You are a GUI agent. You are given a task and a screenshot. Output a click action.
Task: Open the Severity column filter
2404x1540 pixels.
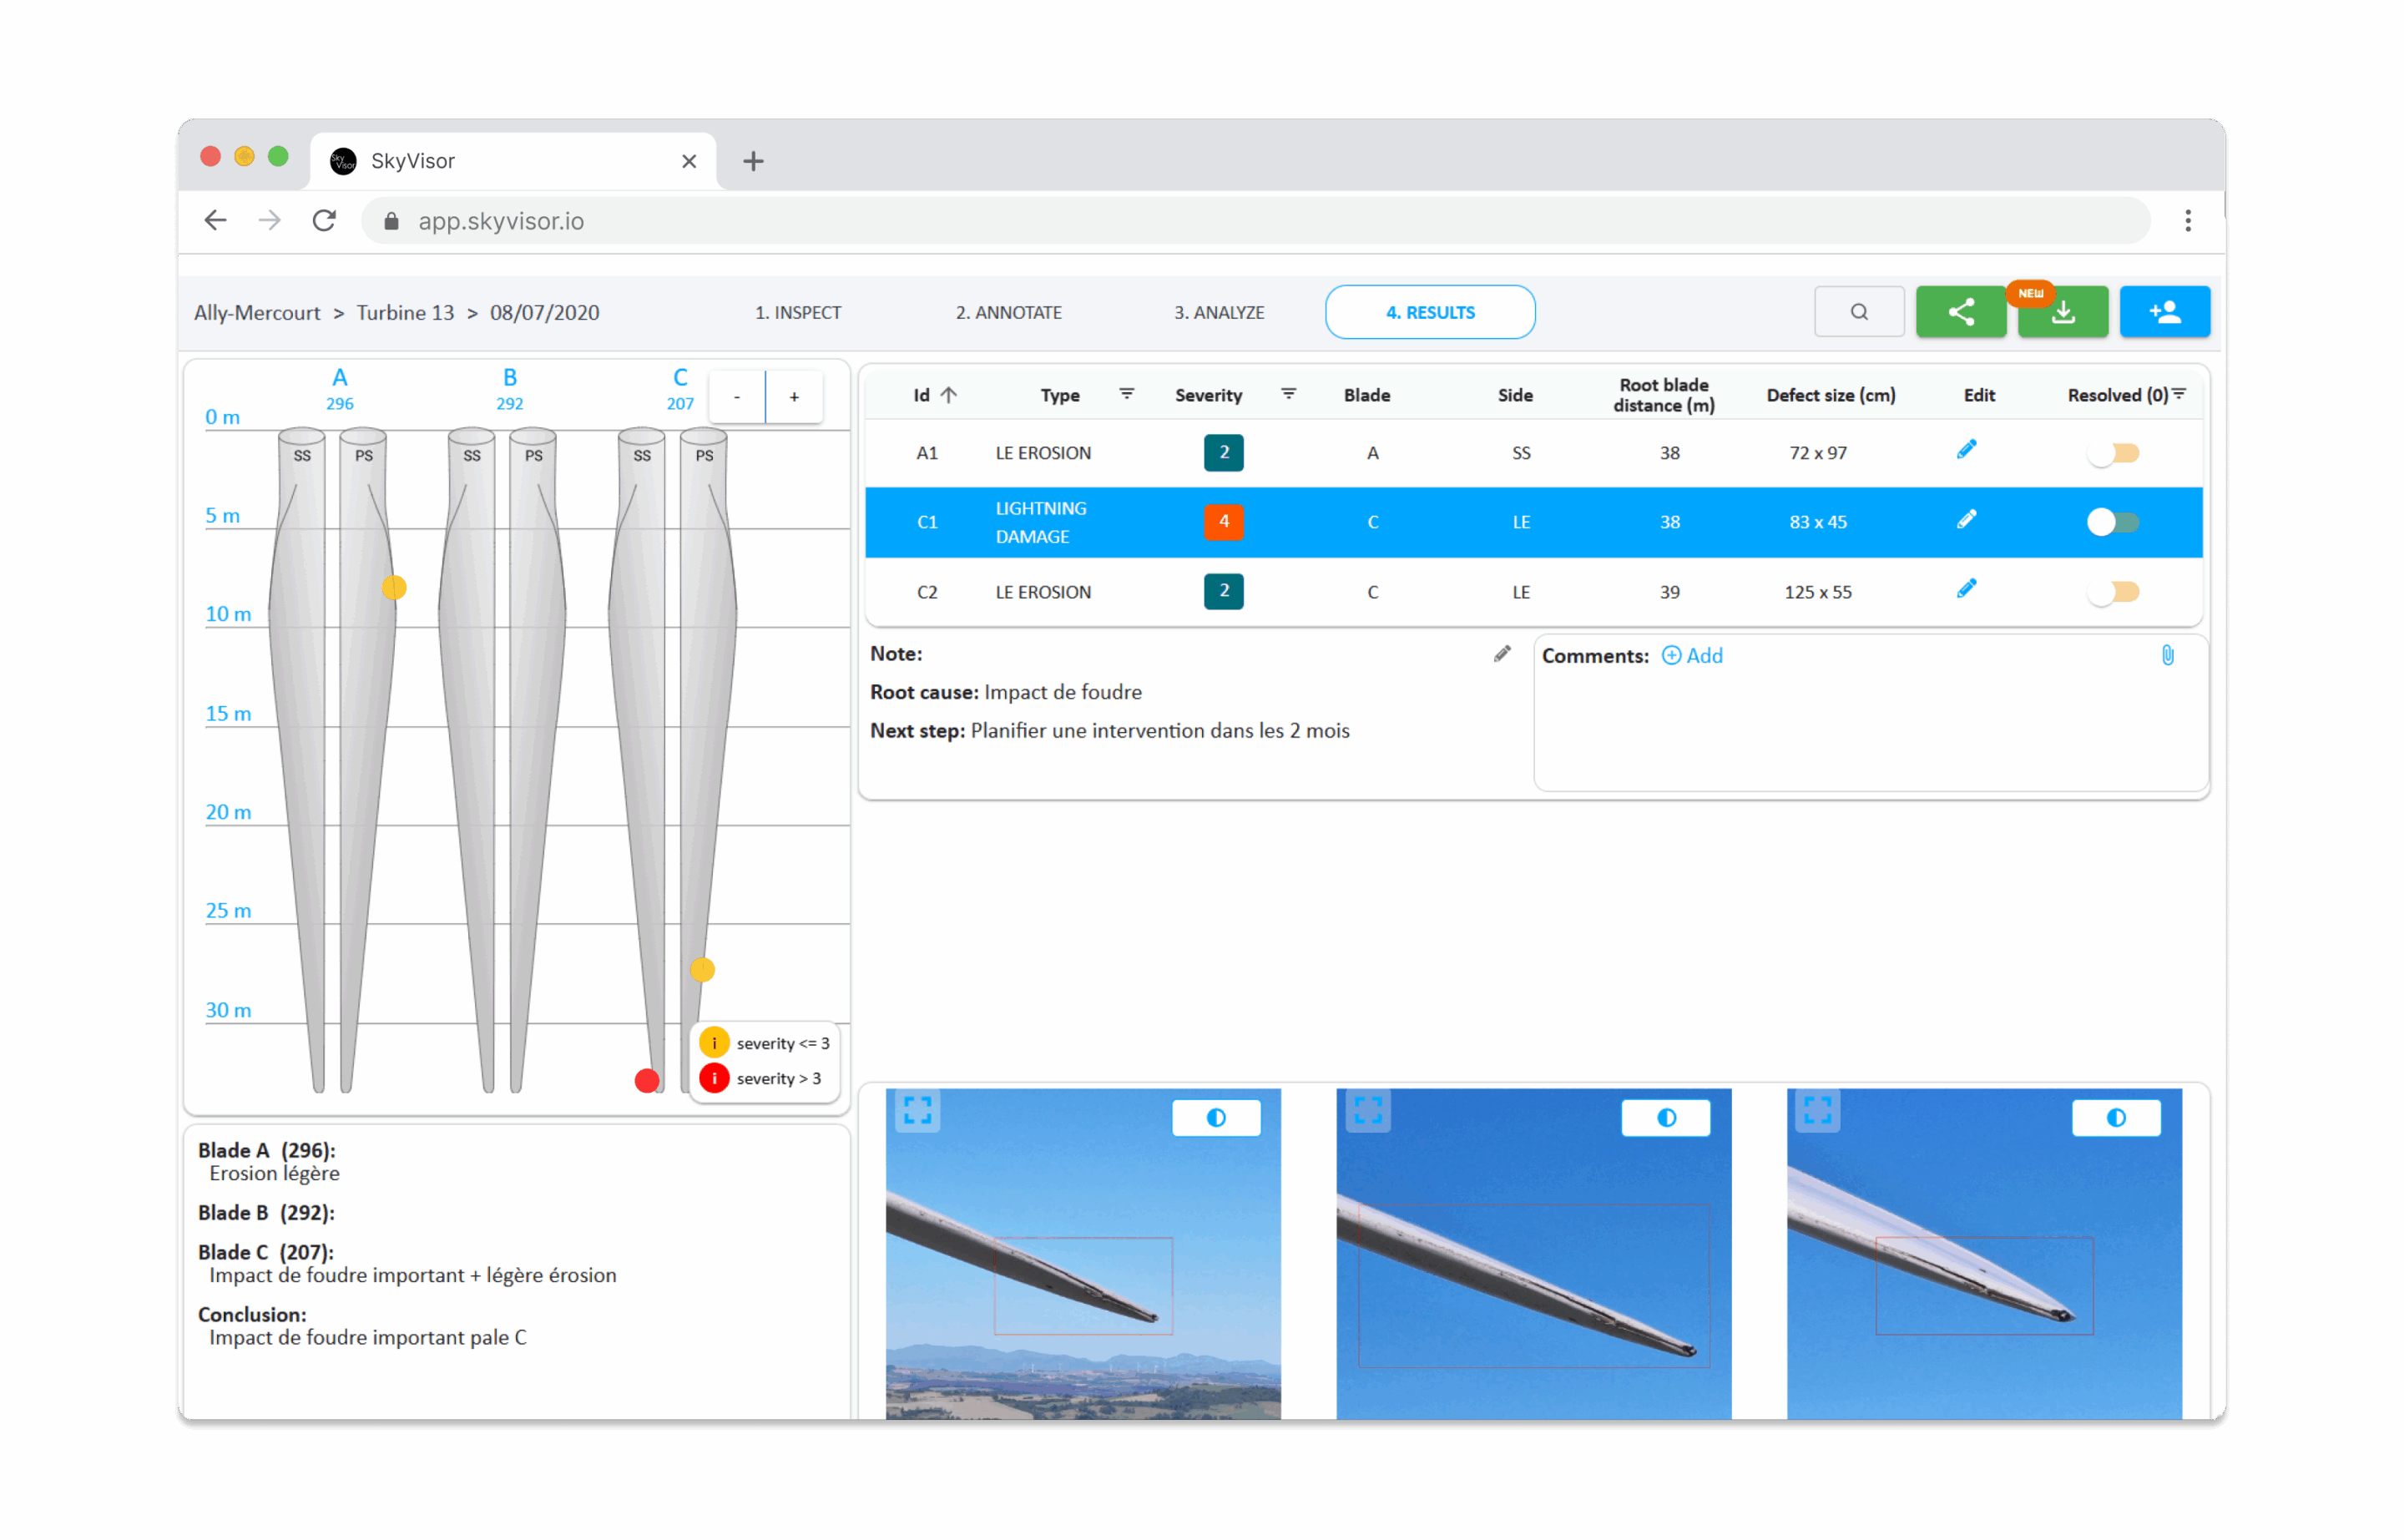pos(1288,394)
